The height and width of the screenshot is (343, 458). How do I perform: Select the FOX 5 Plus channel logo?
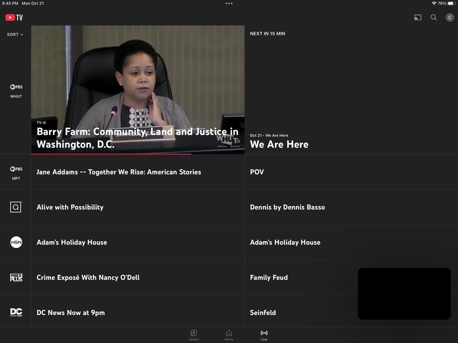pyautogui.click(x=16, y=277)
